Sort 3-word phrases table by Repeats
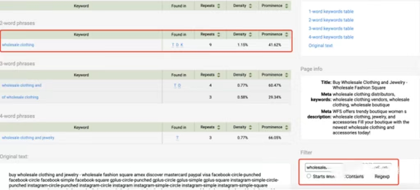This screenshot has height=190, width=420. (218, 75)
